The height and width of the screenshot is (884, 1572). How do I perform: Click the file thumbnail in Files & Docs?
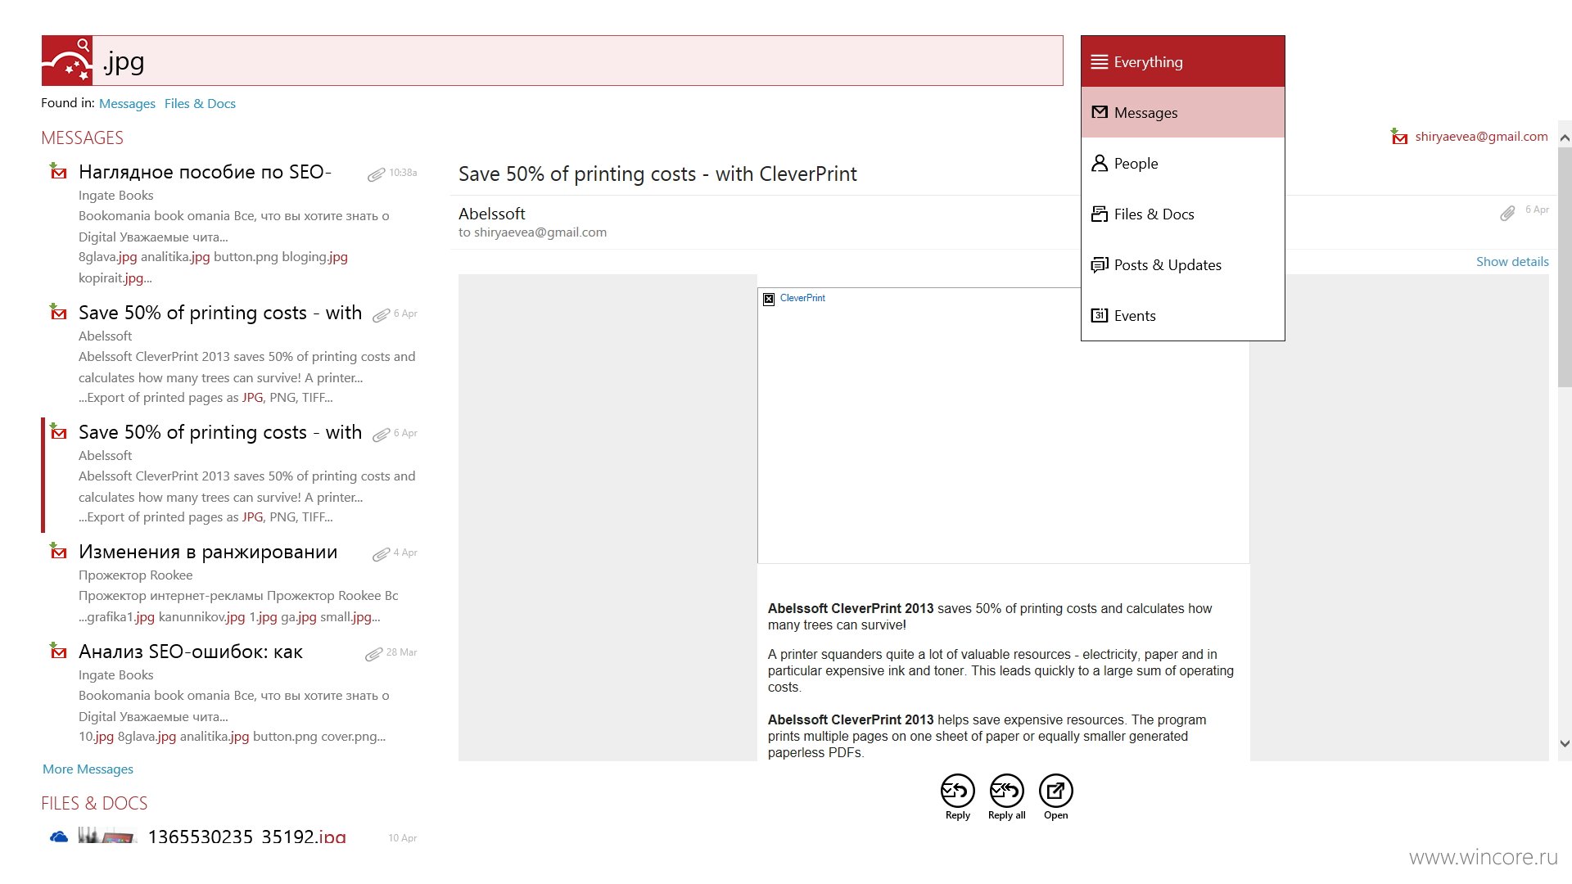click(106, 835)
